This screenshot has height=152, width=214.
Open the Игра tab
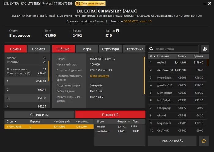87,49
